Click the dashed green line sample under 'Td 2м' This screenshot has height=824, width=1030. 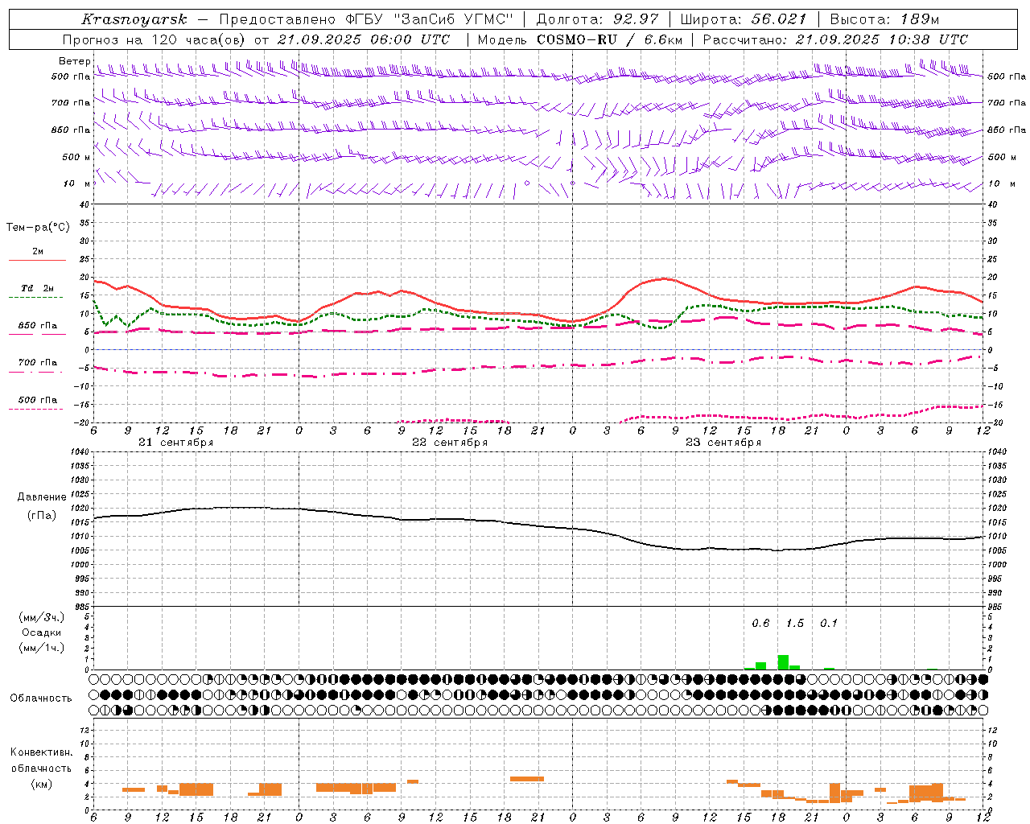point(37,298)
